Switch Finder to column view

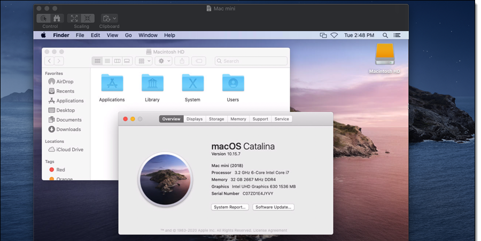pyautogui.click(x=117, y=61)
